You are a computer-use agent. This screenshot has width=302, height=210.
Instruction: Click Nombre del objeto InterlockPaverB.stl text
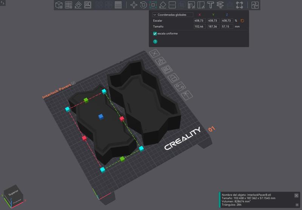click(x=246, y=195)
